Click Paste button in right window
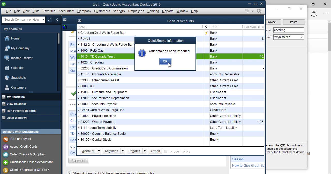The width and height of the screenshot is (331, 174). [x=294, y=22]
